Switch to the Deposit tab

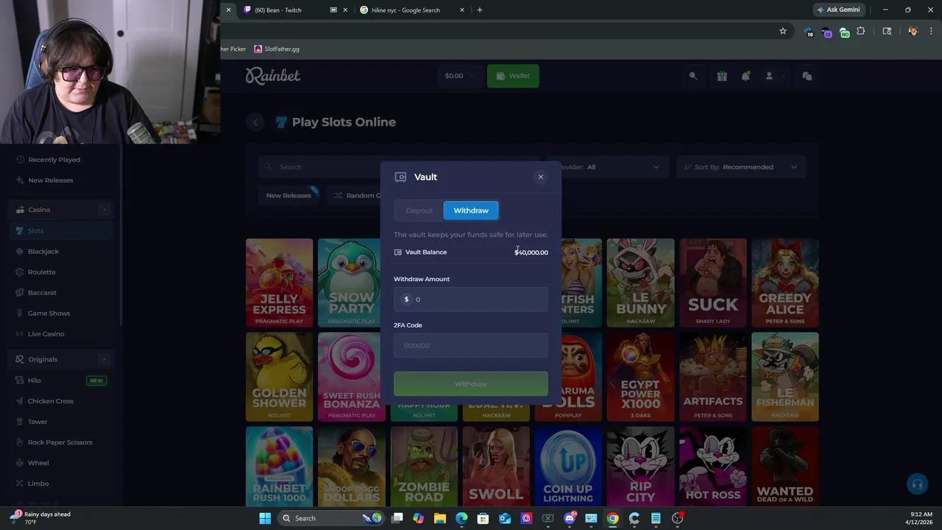point(419,211)
